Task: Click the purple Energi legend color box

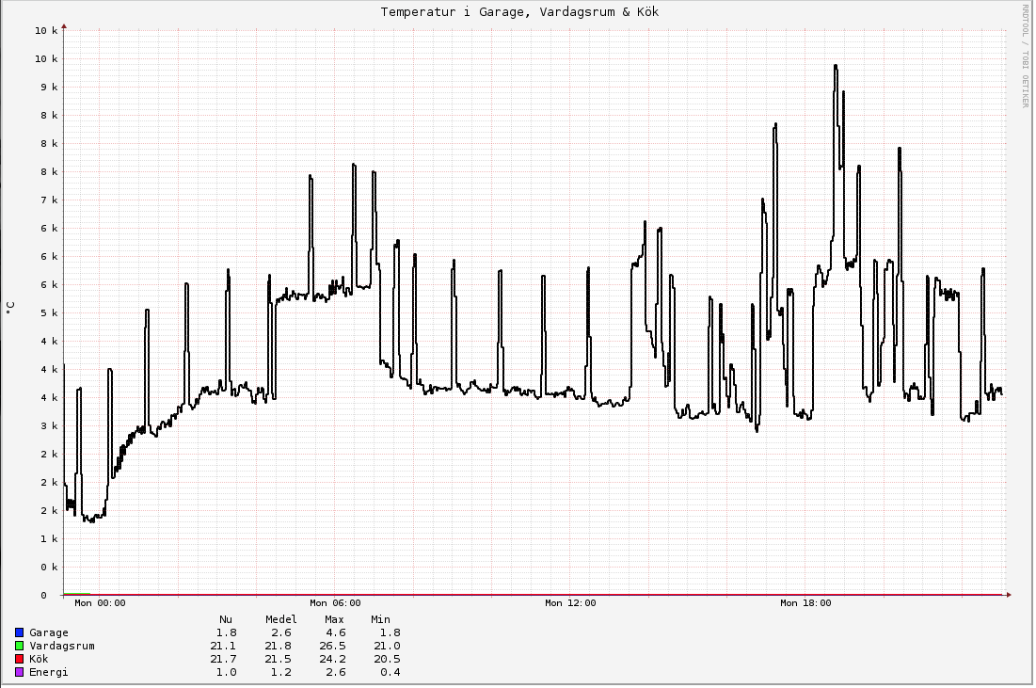Action: click(x=19, y=672)
